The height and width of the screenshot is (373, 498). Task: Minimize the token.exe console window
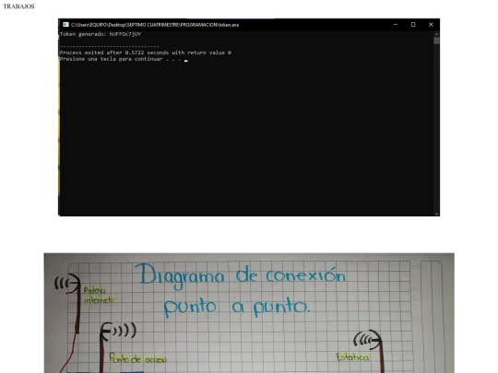pos(396,25)
